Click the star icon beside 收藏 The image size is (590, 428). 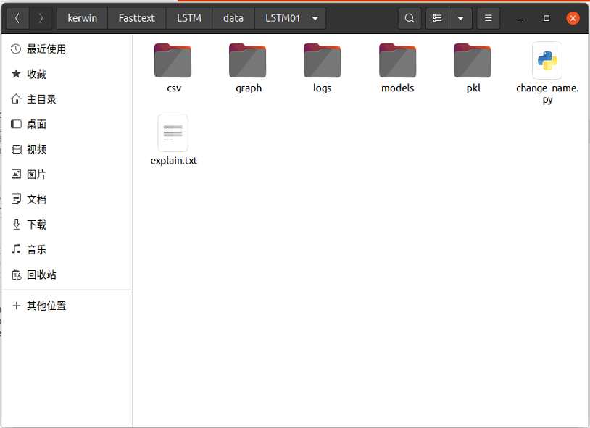coord(16,74)
